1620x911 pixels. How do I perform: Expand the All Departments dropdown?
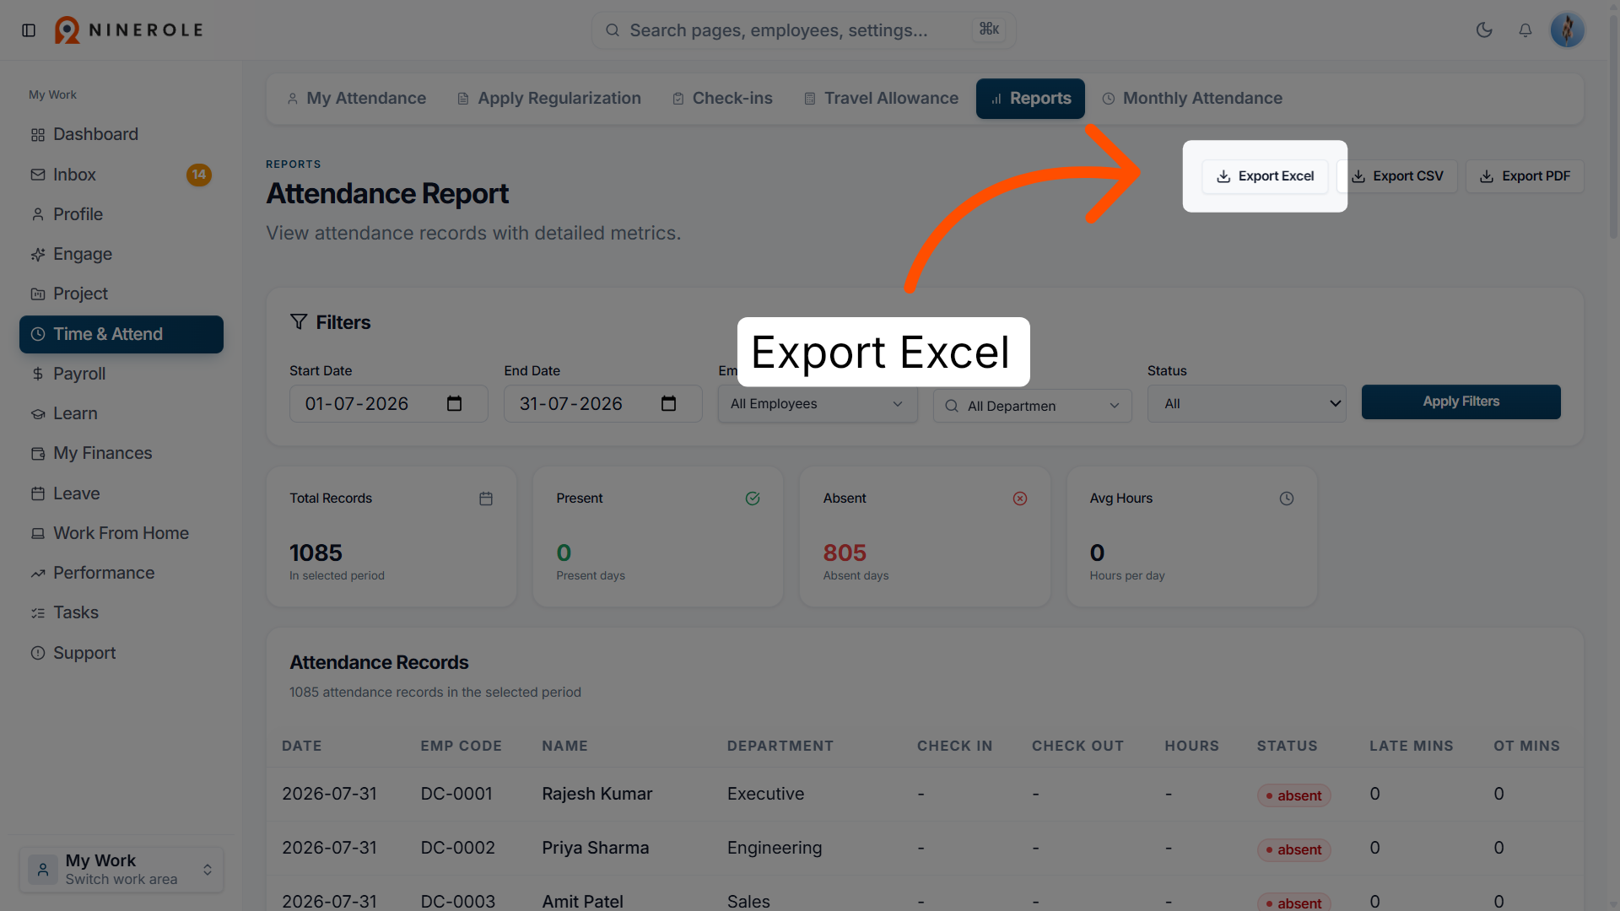point(1032,406)
